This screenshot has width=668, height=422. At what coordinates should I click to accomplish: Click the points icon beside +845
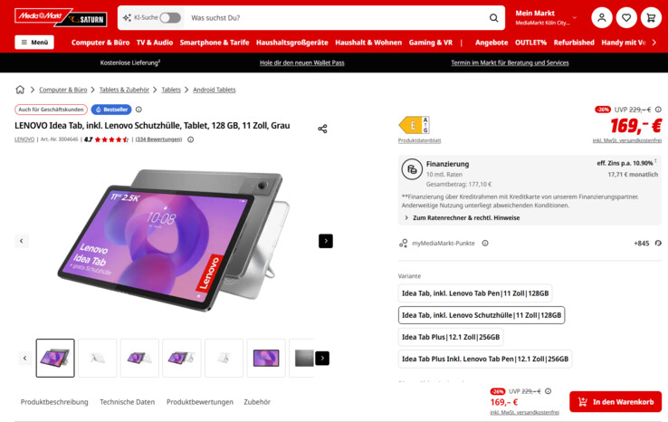click(x=658, y=243)
